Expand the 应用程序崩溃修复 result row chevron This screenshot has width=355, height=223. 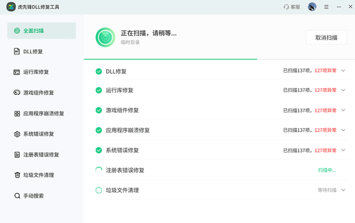343,130
